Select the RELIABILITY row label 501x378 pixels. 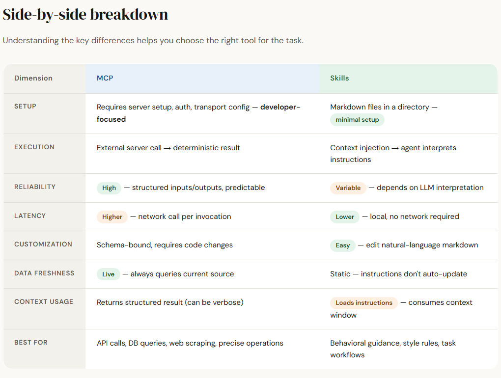tap(35, 187)
